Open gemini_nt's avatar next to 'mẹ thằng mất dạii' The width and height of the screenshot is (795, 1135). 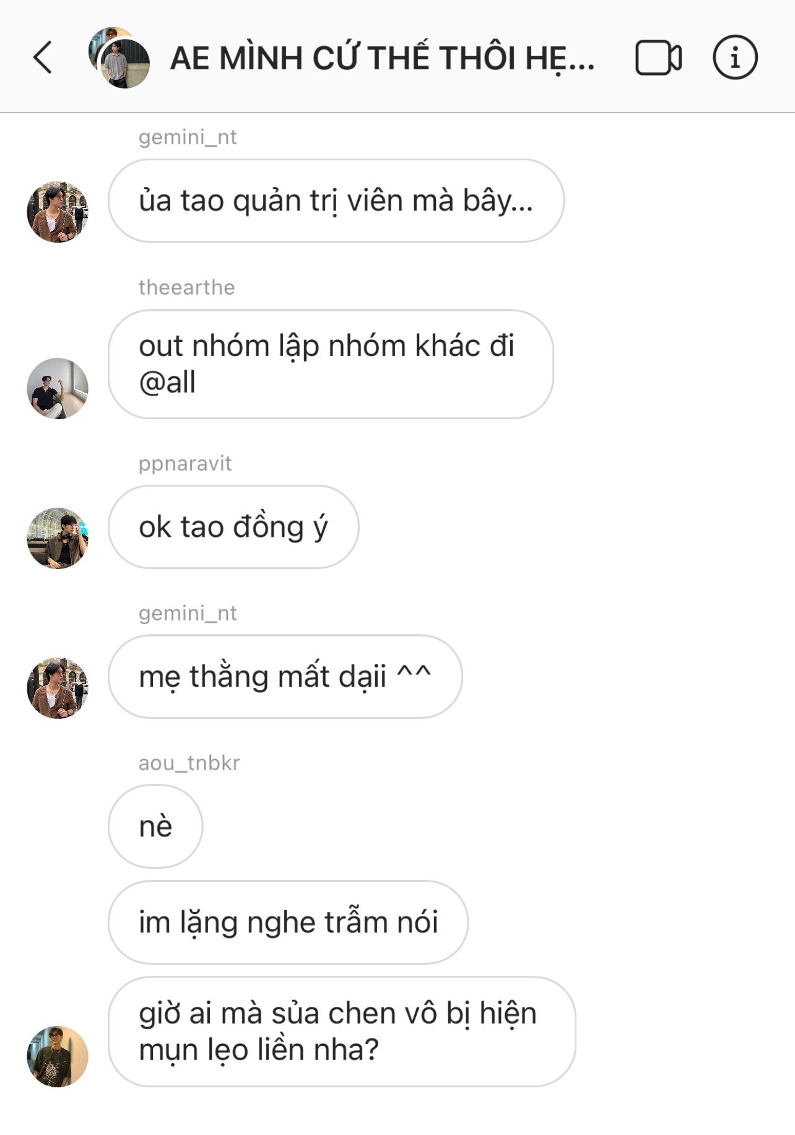[58, 688]
